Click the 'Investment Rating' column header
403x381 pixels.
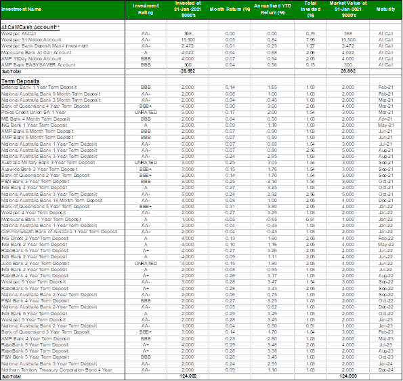click(x=146, y=9)
